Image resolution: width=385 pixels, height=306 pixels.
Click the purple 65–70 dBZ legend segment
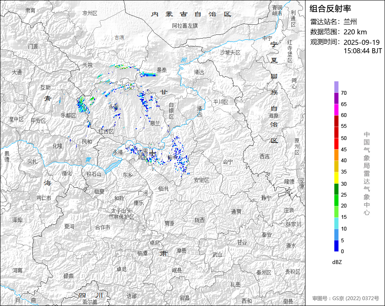336,98
